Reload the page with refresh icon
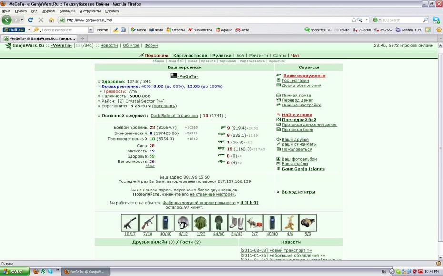This screenshot has height=276, width=443. [30, 20]
